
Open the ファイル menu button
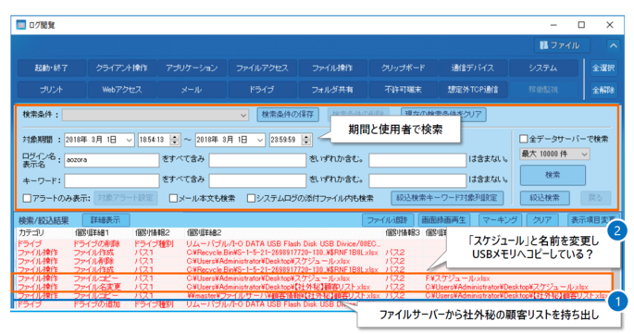562,45
